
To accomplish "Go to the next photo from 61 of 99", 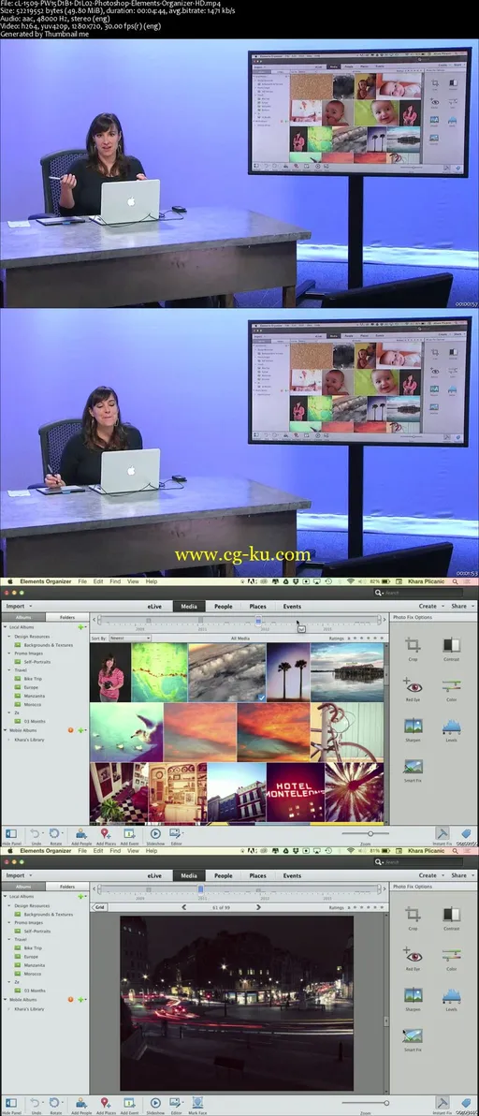I will [x=258, y=907].
